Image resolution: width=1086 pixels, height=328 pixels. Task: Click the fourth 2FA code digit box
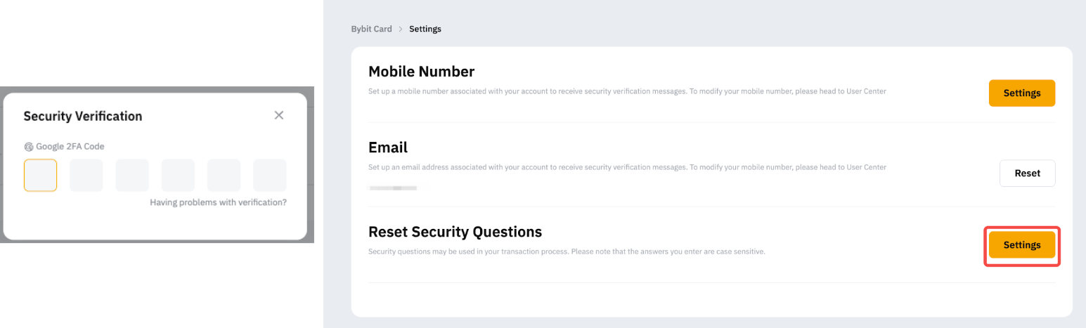(178, 175)
